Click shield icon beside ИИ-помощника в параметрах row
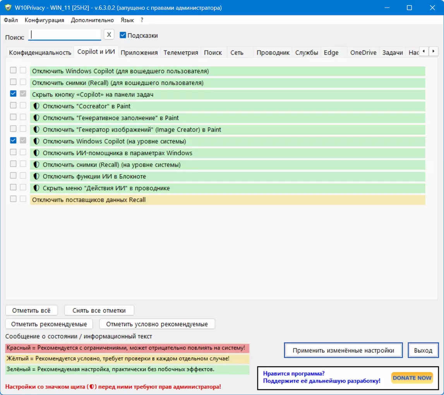The width and height of the screenshot is (444, 395). coord(36,153)
